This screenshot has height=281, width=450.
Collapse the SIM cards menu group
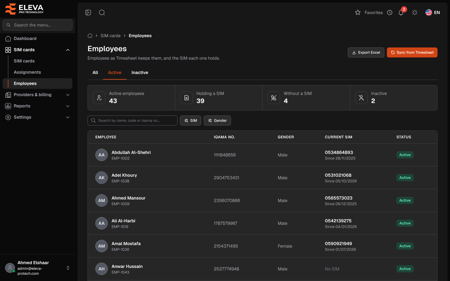68,50
